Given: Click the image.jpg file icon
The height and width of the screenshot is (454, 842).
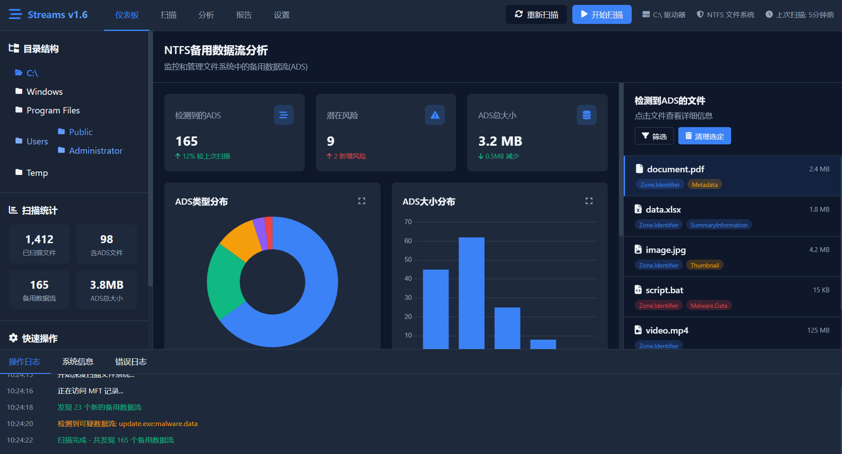Looking at the screenshot, I should [638, 249].
